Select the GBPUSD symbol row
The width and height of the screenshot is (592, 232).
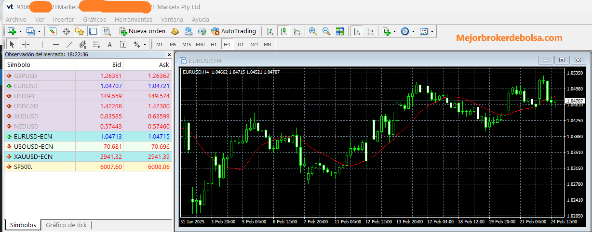[88, 76]
